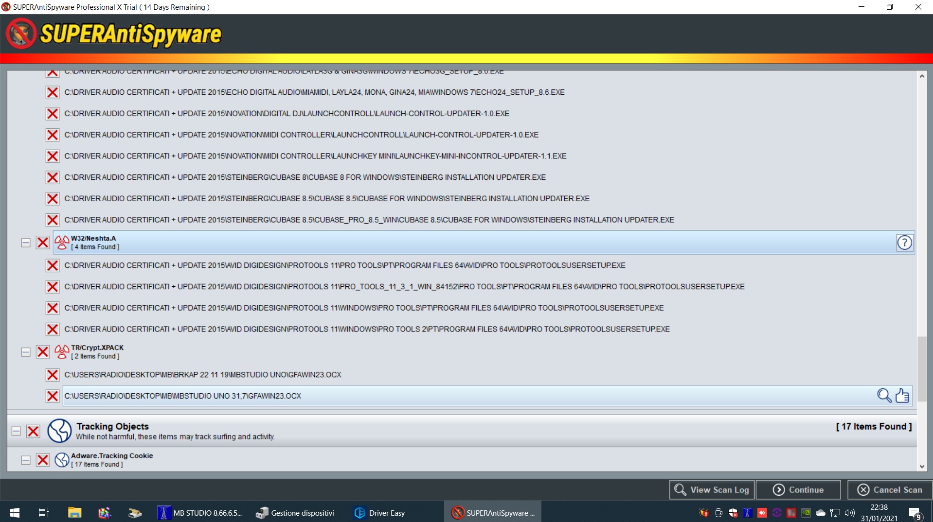Toggle the TR/Crypt.XPACK group checkbox
Screen dimensions: 933x522
(43, 352)
